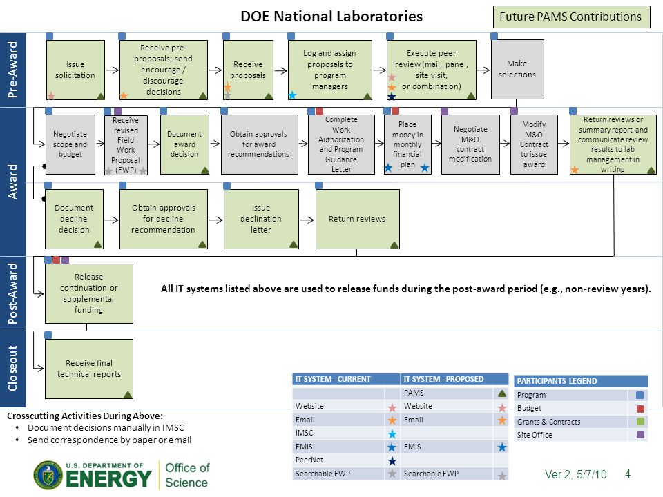This screenshot has height=497, width=663.
Task: Click the pink star inside the Issue solicitation box
Action: (x=51, y=95)
